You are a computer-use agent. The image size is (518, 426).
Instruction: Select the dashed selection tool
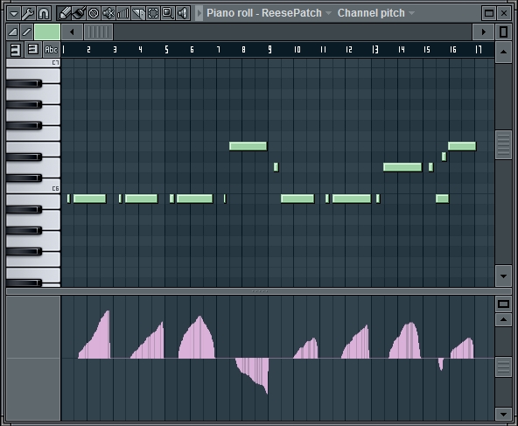tap(153, 13)
